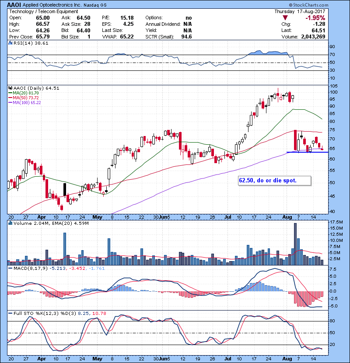Image resolution: width=350 pixels, height=363 pixels.
Task: Click the SCTR (Small) value 94.6
Action: click(186, 37)
